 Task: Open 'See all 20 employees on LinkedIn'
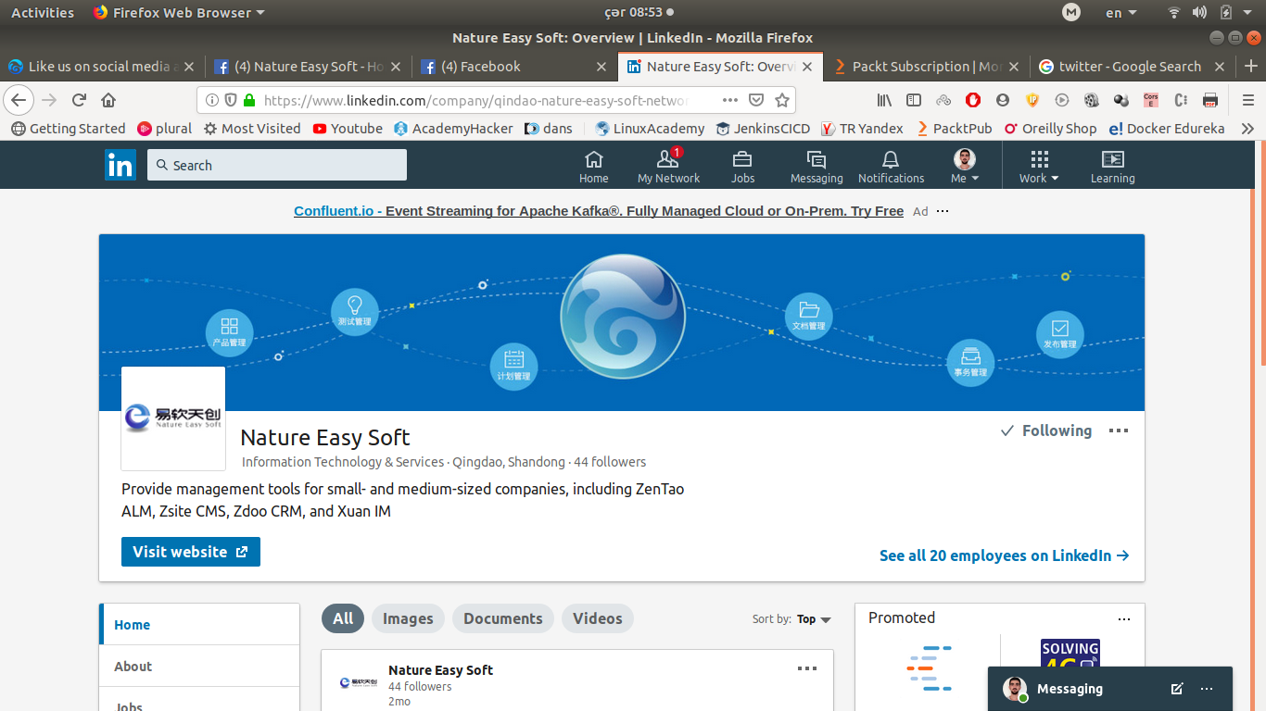(1005, 555)
